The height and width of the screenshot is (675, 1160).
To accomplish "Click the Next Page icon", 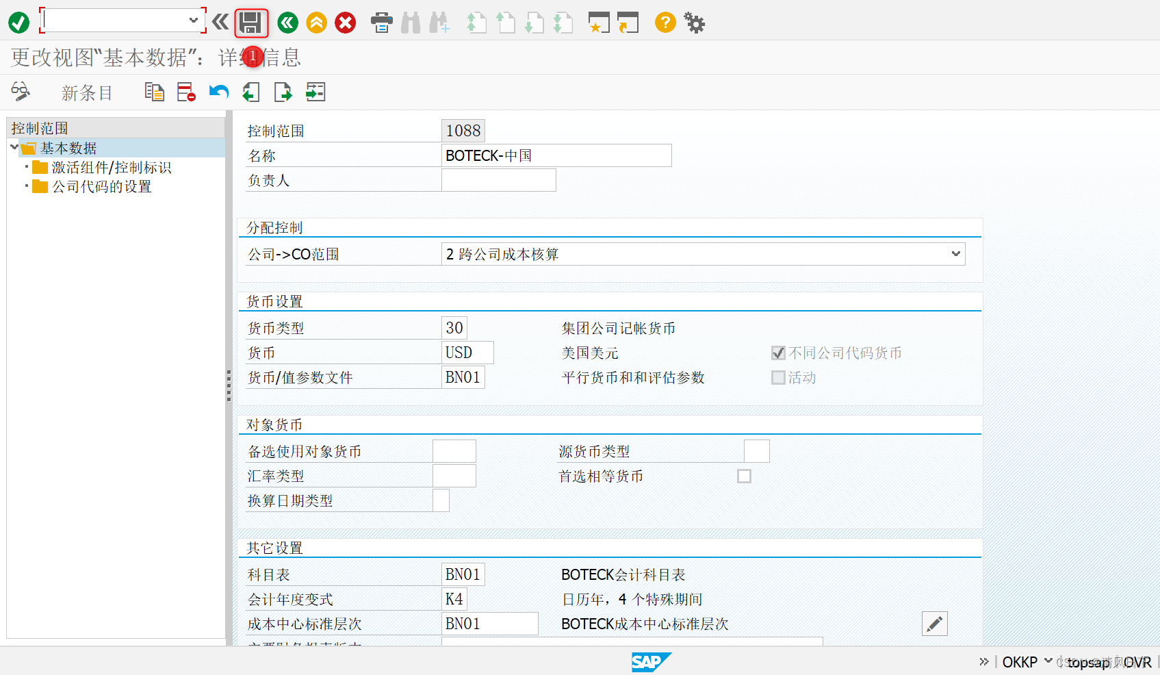I will coord(534,23).
